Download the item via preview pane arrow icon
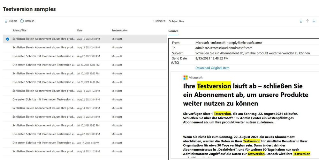The width and height of the screenshot is (319, 160). click(x=301, y=21)
